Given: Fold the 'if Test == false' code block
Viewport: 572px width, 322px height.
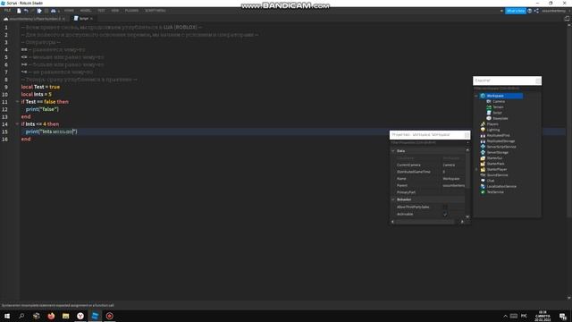Looking at the screenshot, I should (x=17, y=102).
